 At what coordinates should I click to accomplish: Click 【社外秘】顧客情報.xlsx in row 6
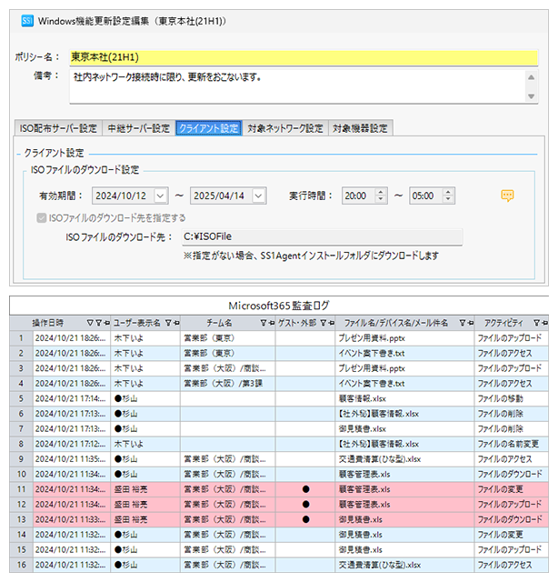[x=404, y=414]
